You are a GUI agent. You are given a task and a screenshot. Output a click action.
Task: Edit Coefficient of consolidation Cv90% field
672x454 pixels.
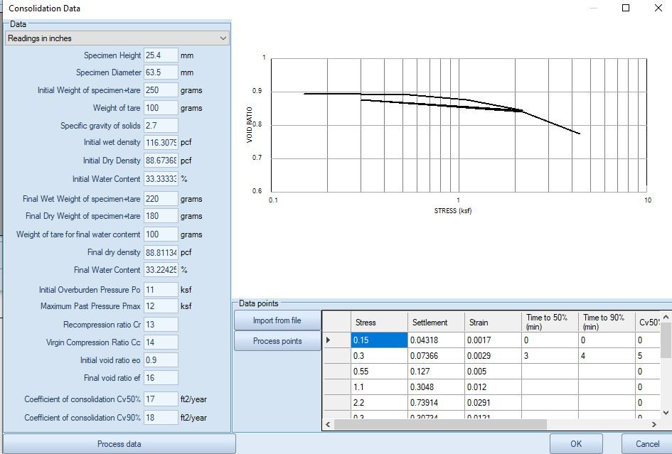(x=161, y=418)
